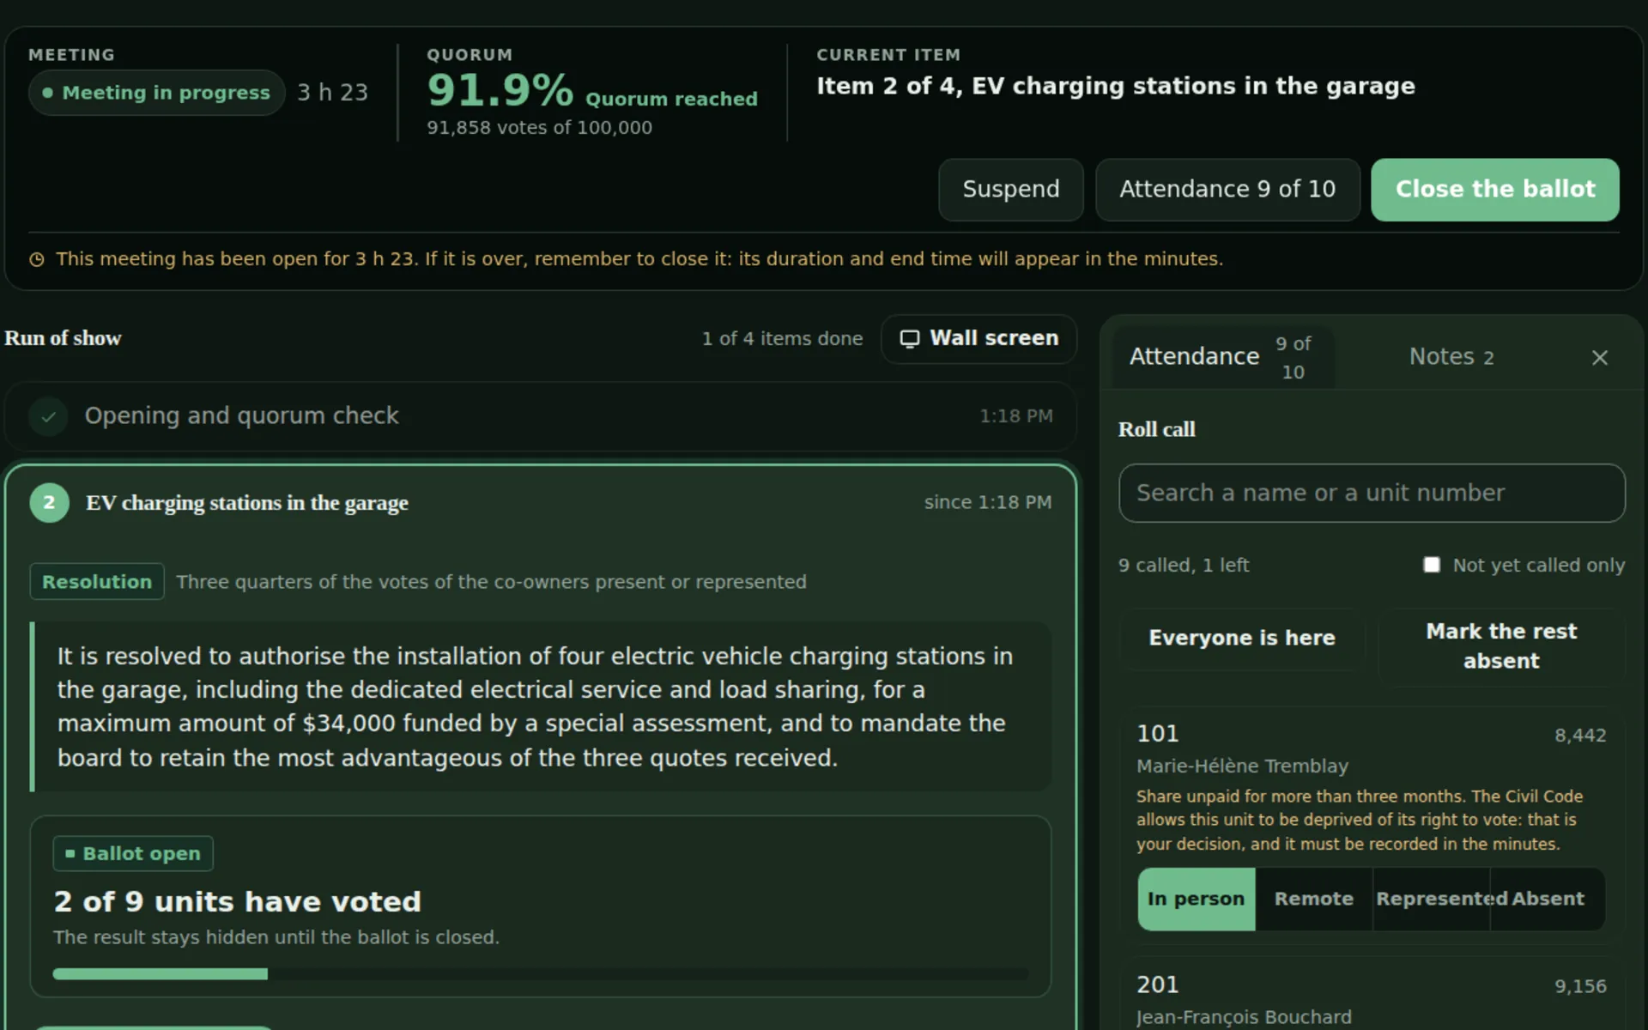
Task: Suspend the meeting
Action: tap(1010, 190)
